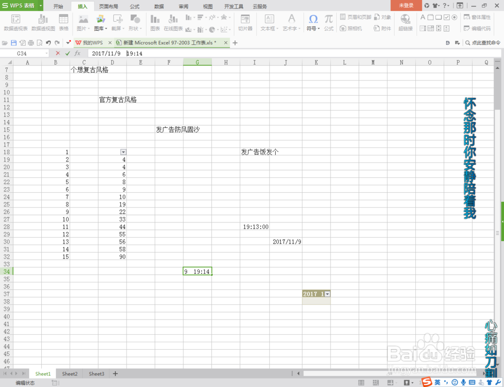Save the workbook with floppy icon
Screen dimensions: 504x387
(x=14, y=43)
